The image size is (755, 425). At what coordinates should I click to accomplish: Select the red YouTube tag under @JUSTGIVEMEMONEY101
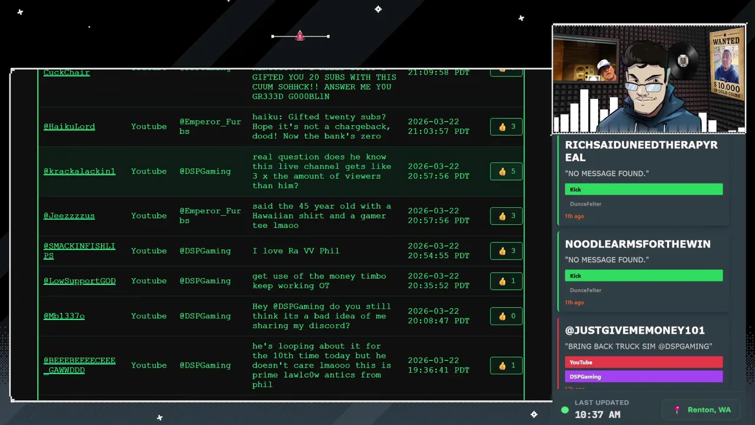[x=644, y=362]
